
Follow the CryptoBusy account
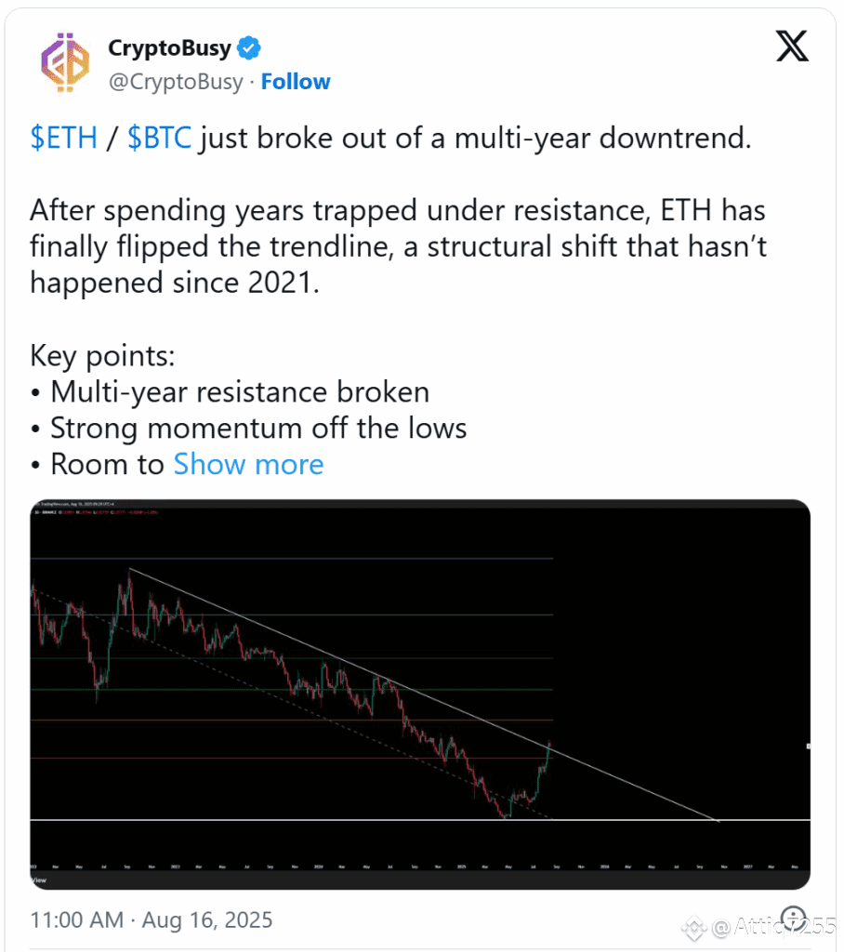pos(296,82)
